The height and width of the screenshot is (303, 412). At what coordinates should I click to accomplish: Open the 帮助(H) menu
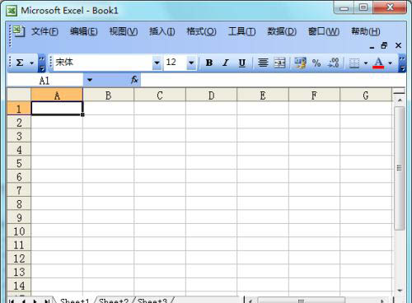click(x=366, y=31)
